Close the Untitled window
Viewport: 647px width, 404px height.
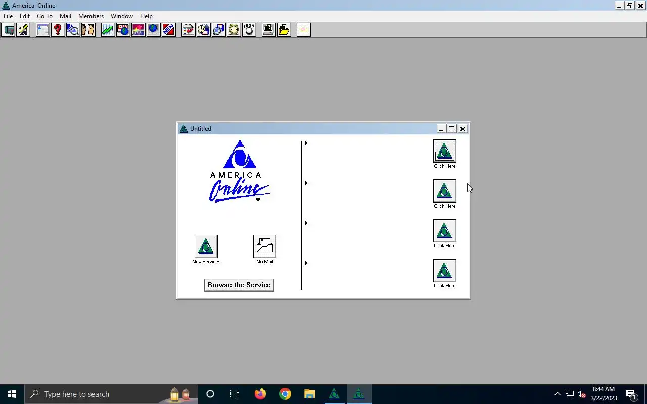tap(463, 129)
